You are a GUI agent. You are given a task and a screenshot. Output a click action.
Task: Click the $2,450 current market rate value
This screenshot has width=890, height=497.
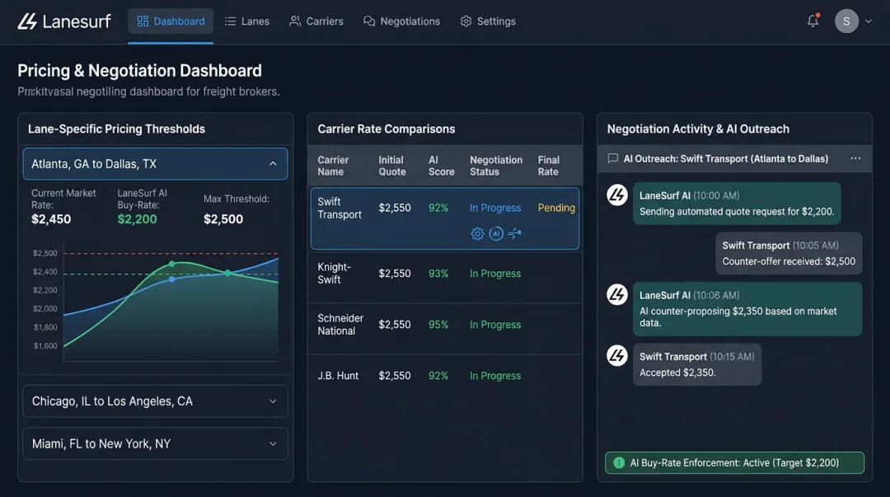coord(51,219)
